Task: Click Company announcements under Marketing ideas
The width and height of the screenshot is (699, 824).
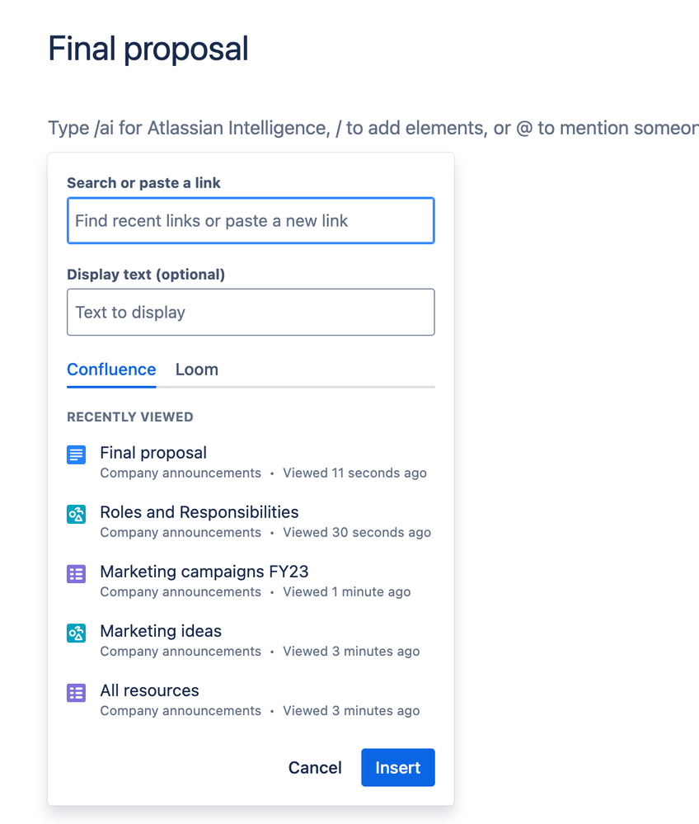Action: [x=181, y=651]
